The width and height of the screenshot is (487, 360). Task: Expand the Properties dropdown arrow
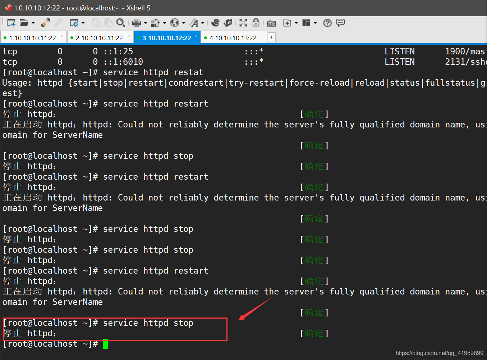point(83,23)
